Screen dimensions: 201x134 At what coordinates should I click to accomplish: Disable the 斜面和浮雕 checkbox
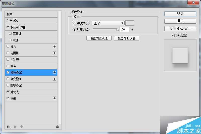(x=8, y=27)
